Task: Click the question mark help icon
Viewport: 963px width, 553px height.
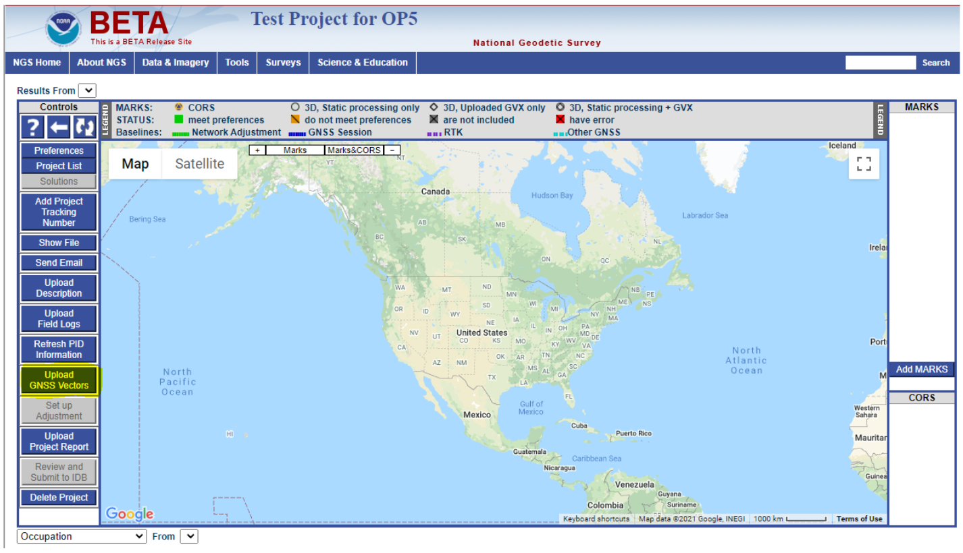Action: pos(33,127)
